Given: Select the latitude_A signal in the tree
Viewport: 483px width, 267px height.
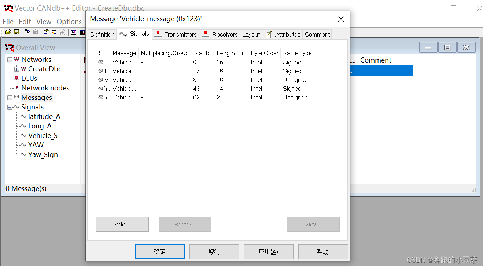Looking at the screenshot, I should (x=44, y=116).
